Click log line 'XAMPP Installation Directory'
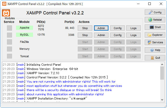Viewport: 167px width, 108px height. [57, 99]
